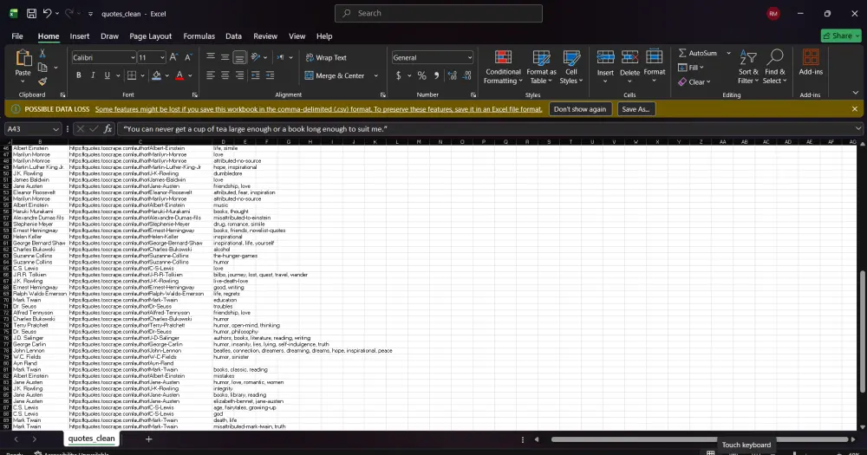Switch to the Formulas tab
The height and width of the screenshot is (455, 867).
[x=199, y=36]
